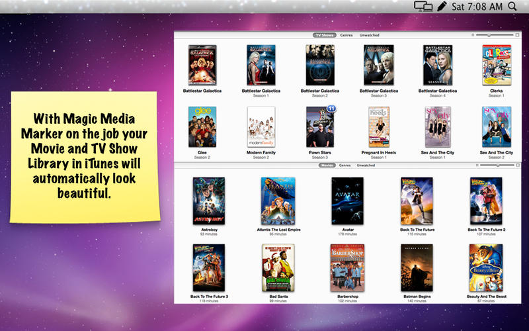Image resolution: width=529 pixels, height=331 pixels.
Task: Switch to Genres in the TV Shows pane
Action: pos(346,34)
